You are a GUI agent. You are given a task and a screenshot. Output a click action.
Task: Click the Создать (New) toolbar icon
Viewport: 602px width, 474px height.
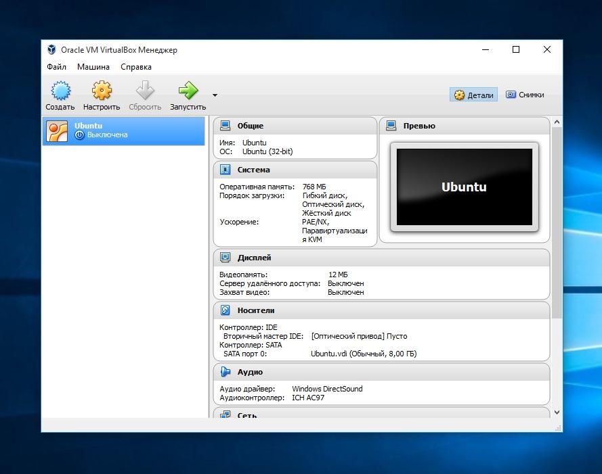(x=60, y=91)
